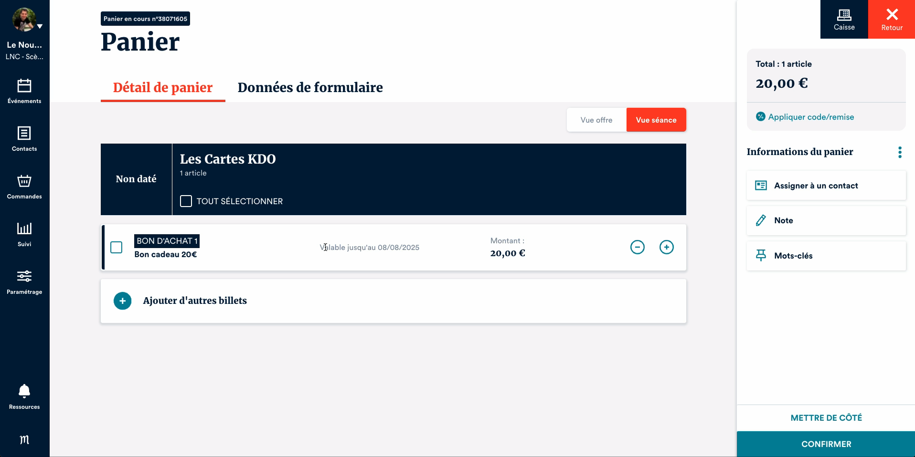
Task: Click Appliquer code/remise link
Action: (810, 117)
